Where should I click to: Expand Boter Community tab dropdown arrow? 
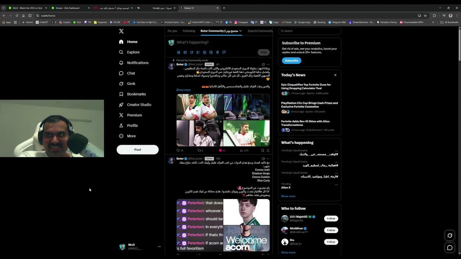(x=240, y=31)
